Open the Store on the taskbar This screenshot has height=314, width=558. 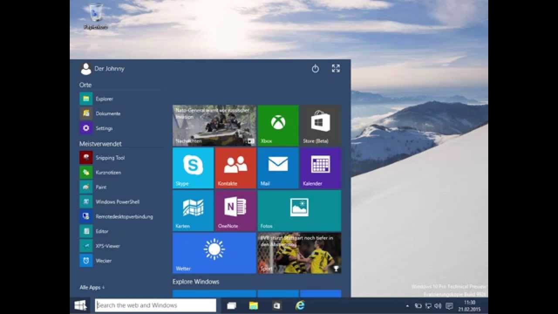pos(276,306)
